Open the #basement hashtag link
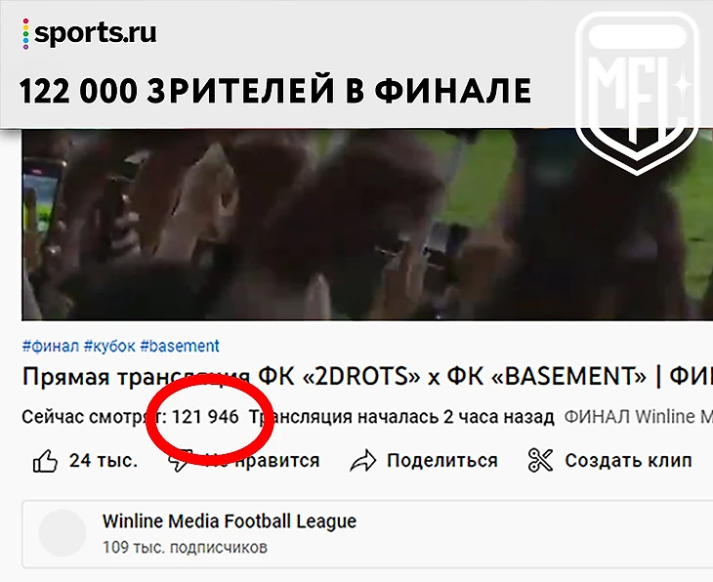The image size is (713, 582). 180,346
